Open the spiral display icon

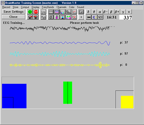pos(51,17)
